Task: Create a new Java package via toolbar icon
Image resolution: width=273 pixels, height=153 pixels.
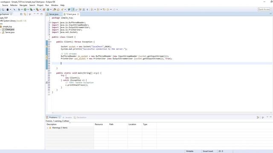Action: coord(44,9)
